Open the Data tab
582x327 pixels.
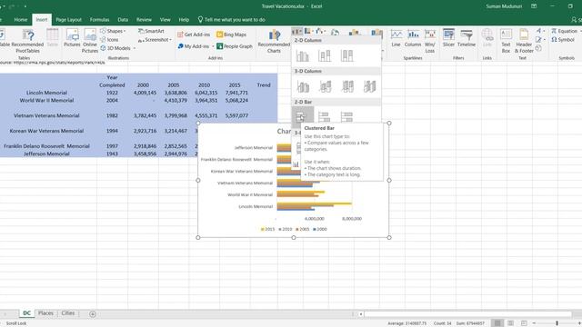click(x=123, y=20)
